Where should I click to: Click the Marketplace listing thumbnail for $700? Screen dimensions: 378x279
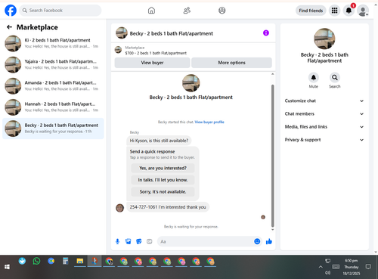coord(118,50)
